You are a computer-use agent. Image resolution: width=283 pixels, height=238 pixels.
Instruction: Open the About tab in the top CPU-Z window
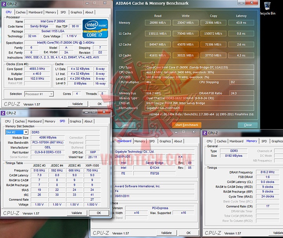[x=89, y=12]
